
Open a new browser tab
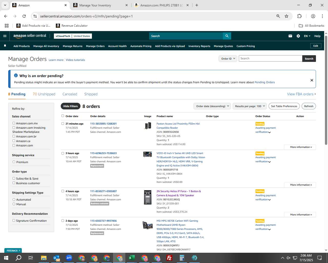197,5
